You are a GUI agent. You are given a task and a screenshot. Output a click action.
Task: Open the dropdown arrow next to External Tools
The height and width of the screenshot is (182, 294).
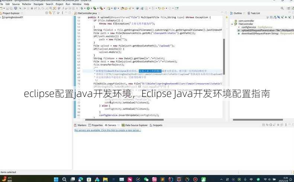pos(104,9)
